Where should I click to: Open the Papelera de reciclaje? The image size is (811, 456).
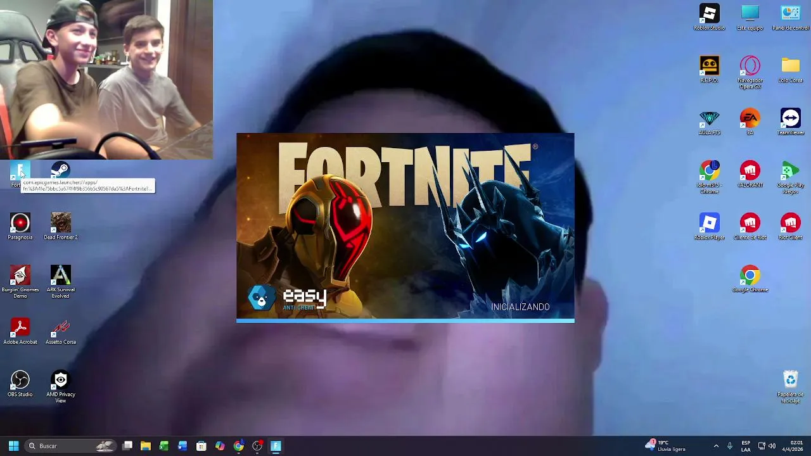790,386
